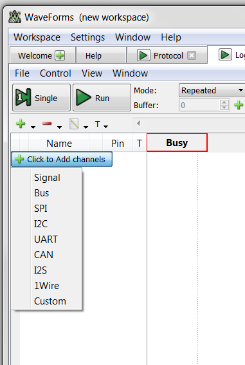This screenshot has width=245, height=365.
Task: Start a Single acquisition
Action: 41,98
